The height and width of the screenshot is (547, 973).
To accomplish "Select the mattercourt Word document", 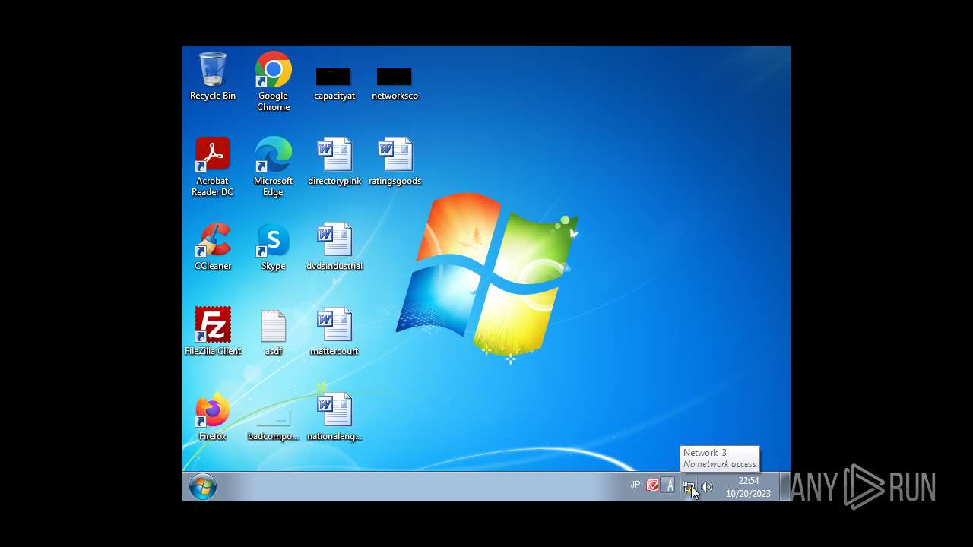I will [x=334, y=332].
